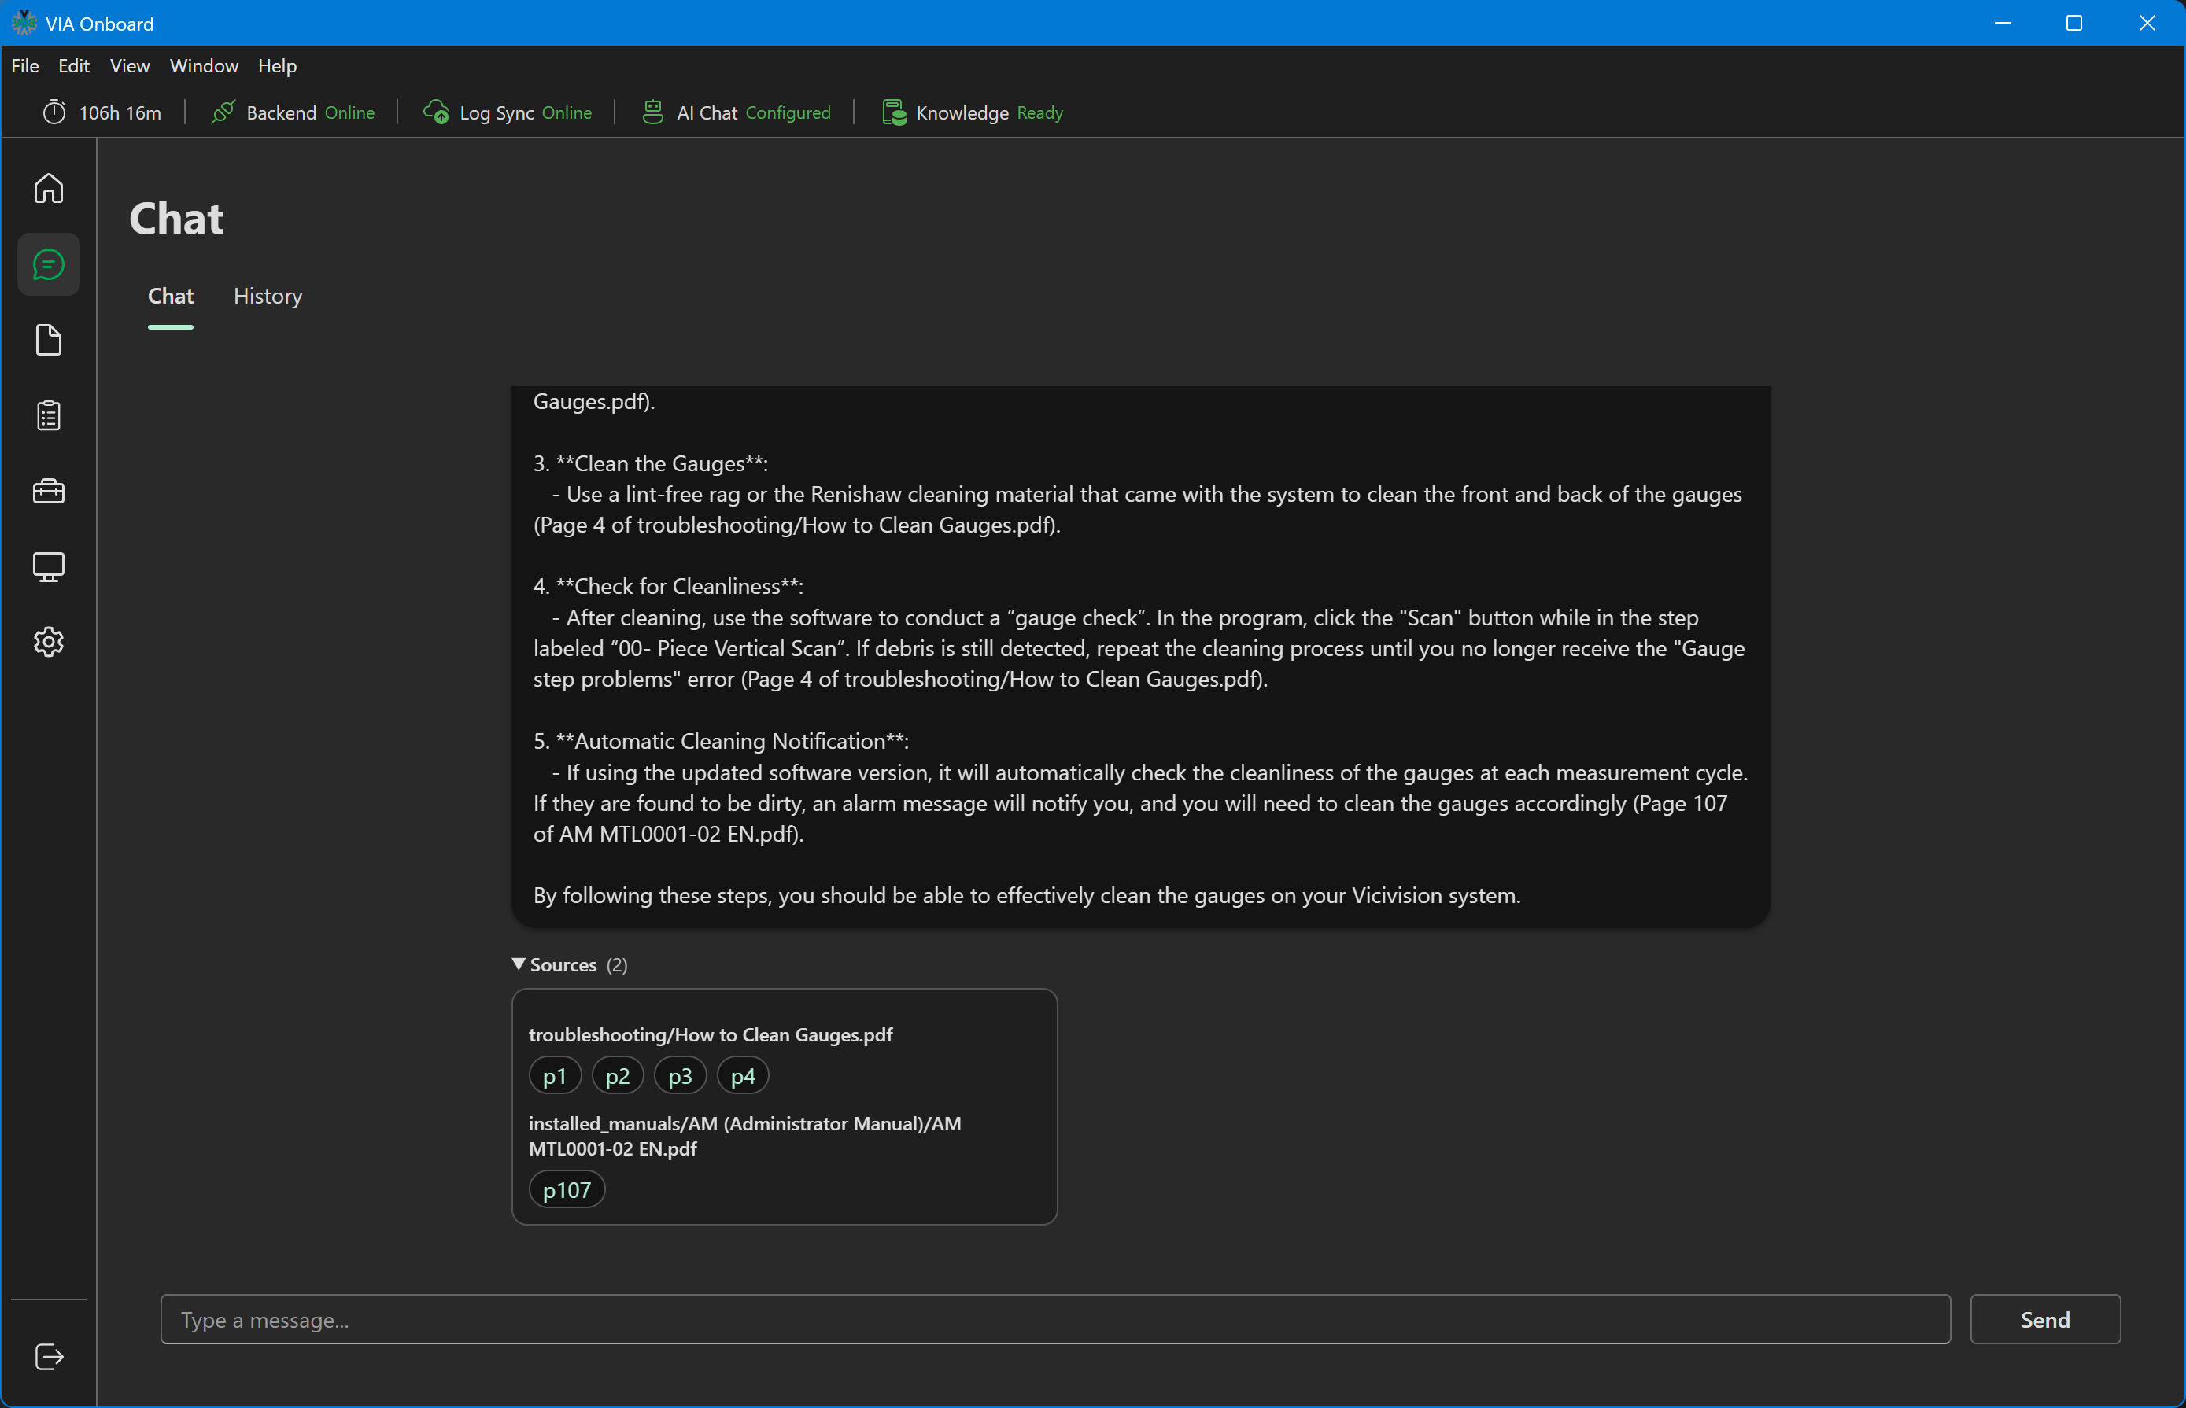Open page p4 of Clean Gauges source
2186x1408 pixels.
coord(743,1076)
